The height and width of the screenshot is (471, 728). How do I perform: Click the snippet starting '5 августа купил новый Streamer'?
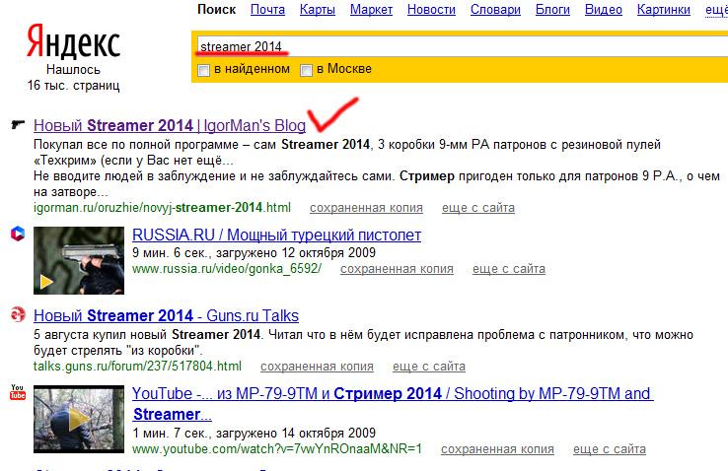click(363, 342)
